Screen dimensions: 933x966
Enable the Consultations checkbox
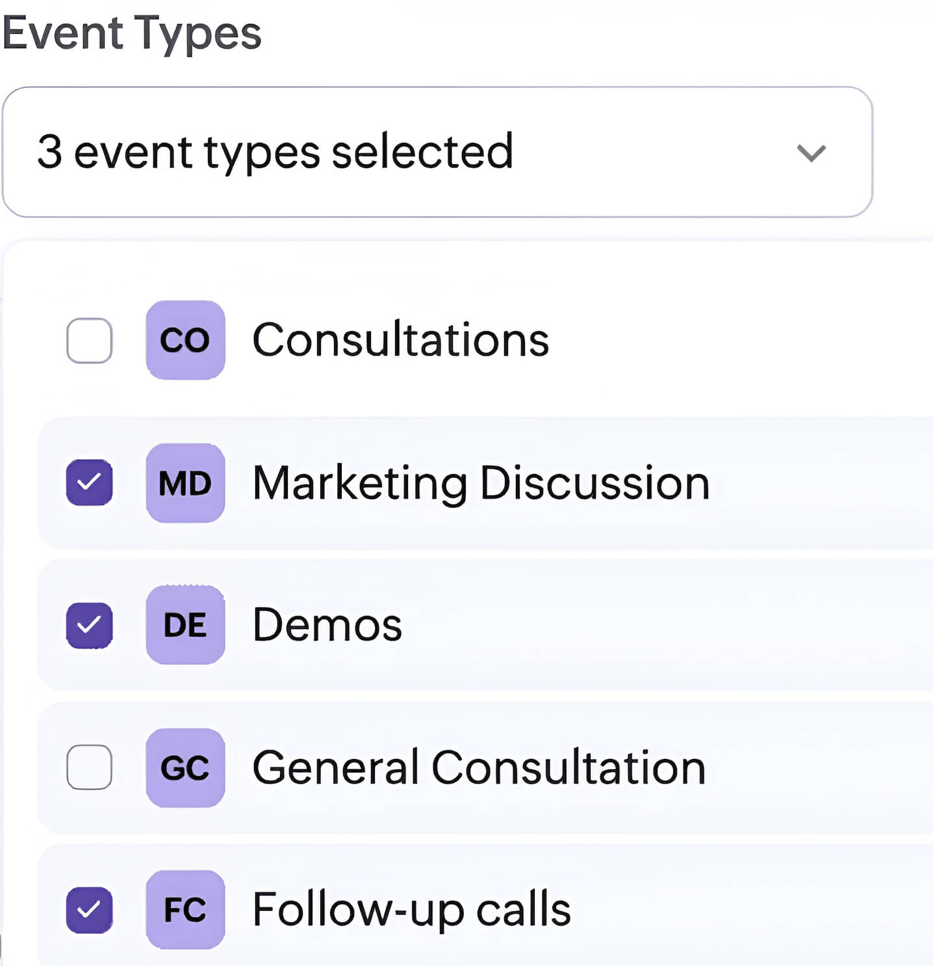(89, 340)
